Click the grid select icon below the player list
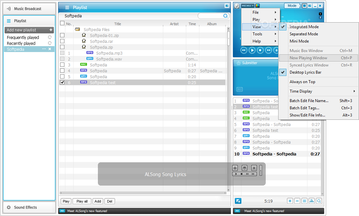 (304, 201)
